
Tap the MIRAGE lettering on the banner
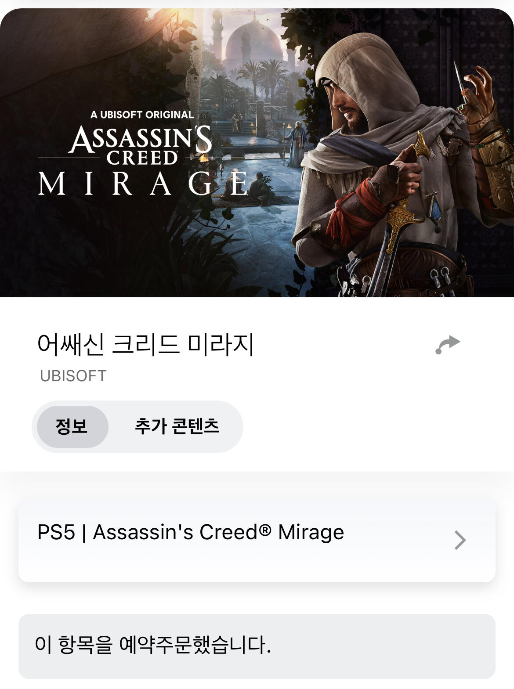(144, 183)
